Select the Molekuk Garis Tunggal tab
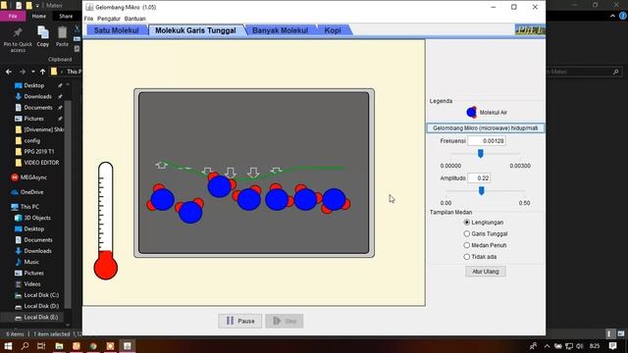The image size is (628, 353). pyautogui.click(x=195, y=30)
